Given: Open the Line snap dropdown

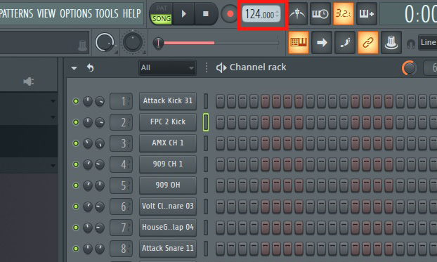Looking at the screenshot, I should tap(428, 42).
